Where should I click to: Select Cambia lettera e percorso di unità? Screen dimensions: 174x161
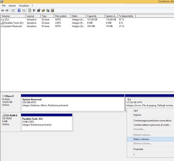pos(152,125)
